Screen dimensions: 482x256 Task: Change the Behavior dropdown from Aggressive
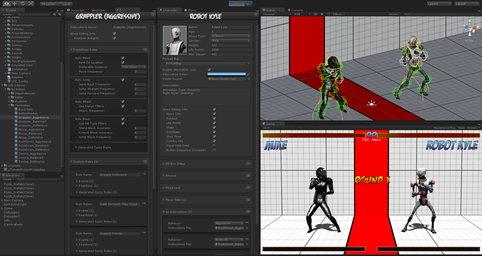pyautogui.click(x=228, y=223)
